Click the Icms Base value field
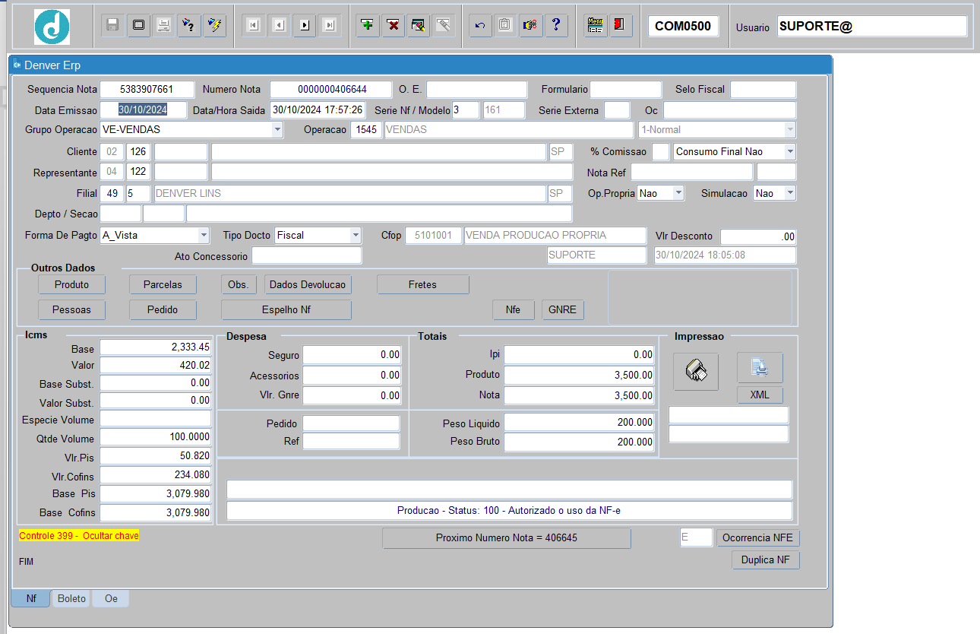 156,347
